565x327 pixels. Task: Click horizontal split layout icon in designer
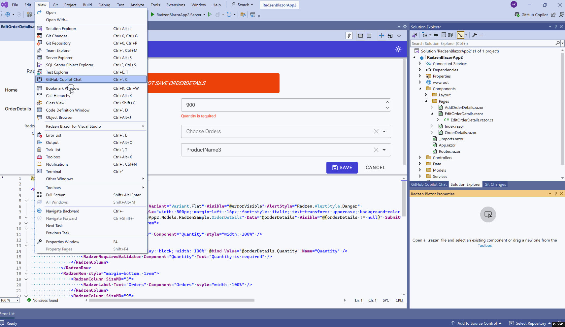(360, 36)
